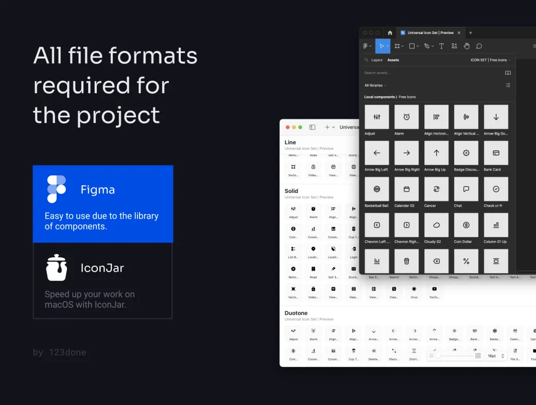Select the Pen tool in Figma toolbar
The height and width of the screenshot is (405, 536).
click(427, 46)
